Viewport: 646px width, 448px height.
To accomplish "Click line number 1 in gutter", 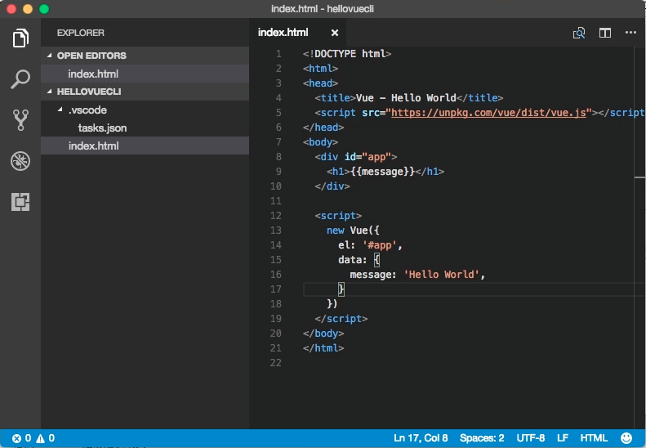I will point(278,54).
